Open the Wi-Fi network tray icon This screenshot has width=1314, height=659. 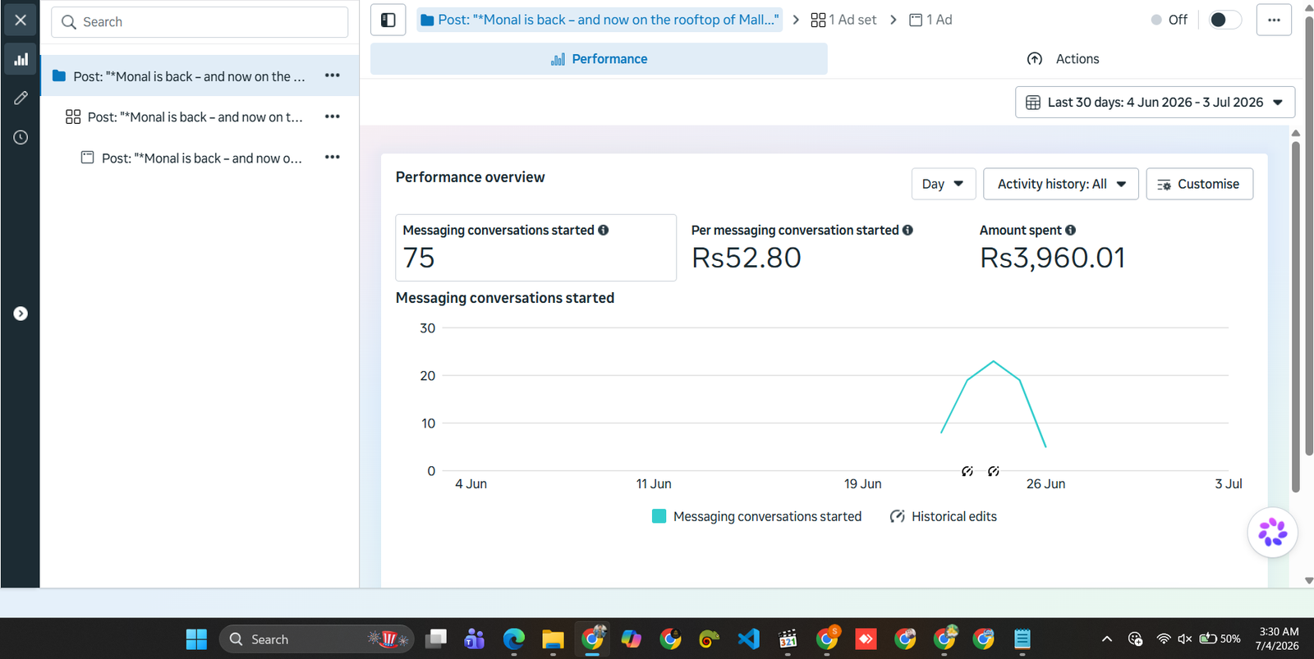tap(1164, 639)
